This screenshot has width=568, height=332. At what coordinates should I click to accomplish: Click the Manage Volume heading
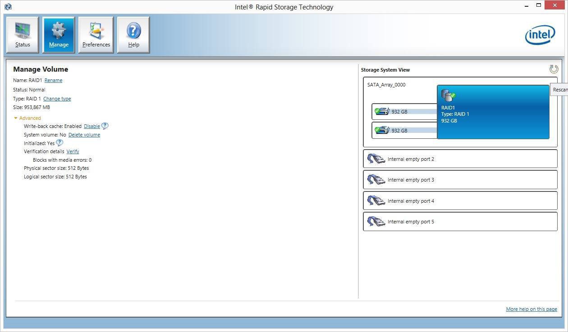tap(41, 69)
